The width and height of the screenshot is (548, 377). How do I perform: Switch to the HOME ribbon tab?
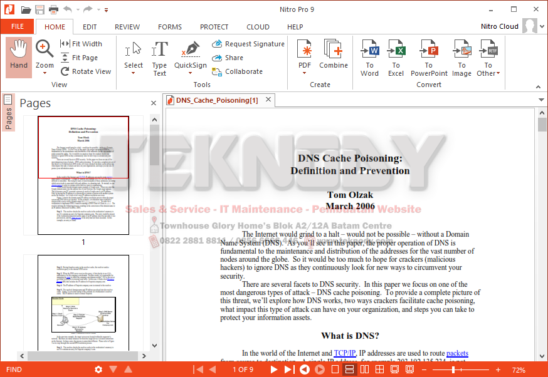click(55, 27)
